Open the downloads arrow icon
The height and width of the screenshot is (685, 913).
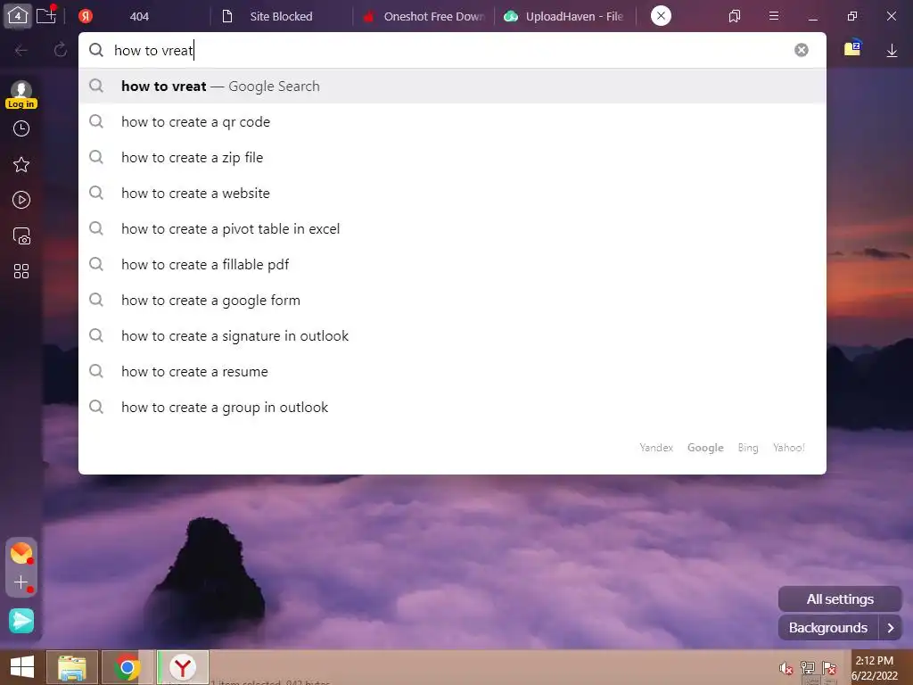[x=892, y=51]
